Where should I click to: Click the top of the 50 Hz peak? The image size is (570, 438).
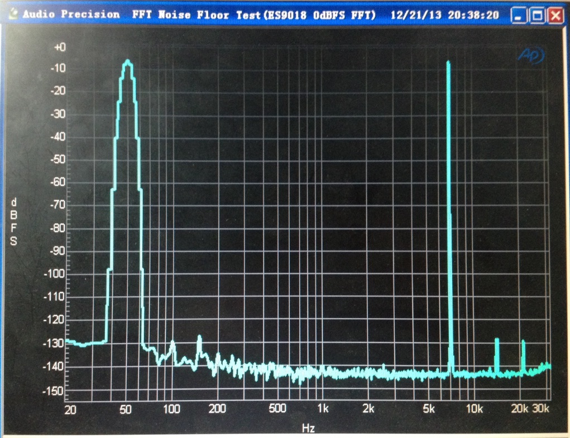coord(128,62)
